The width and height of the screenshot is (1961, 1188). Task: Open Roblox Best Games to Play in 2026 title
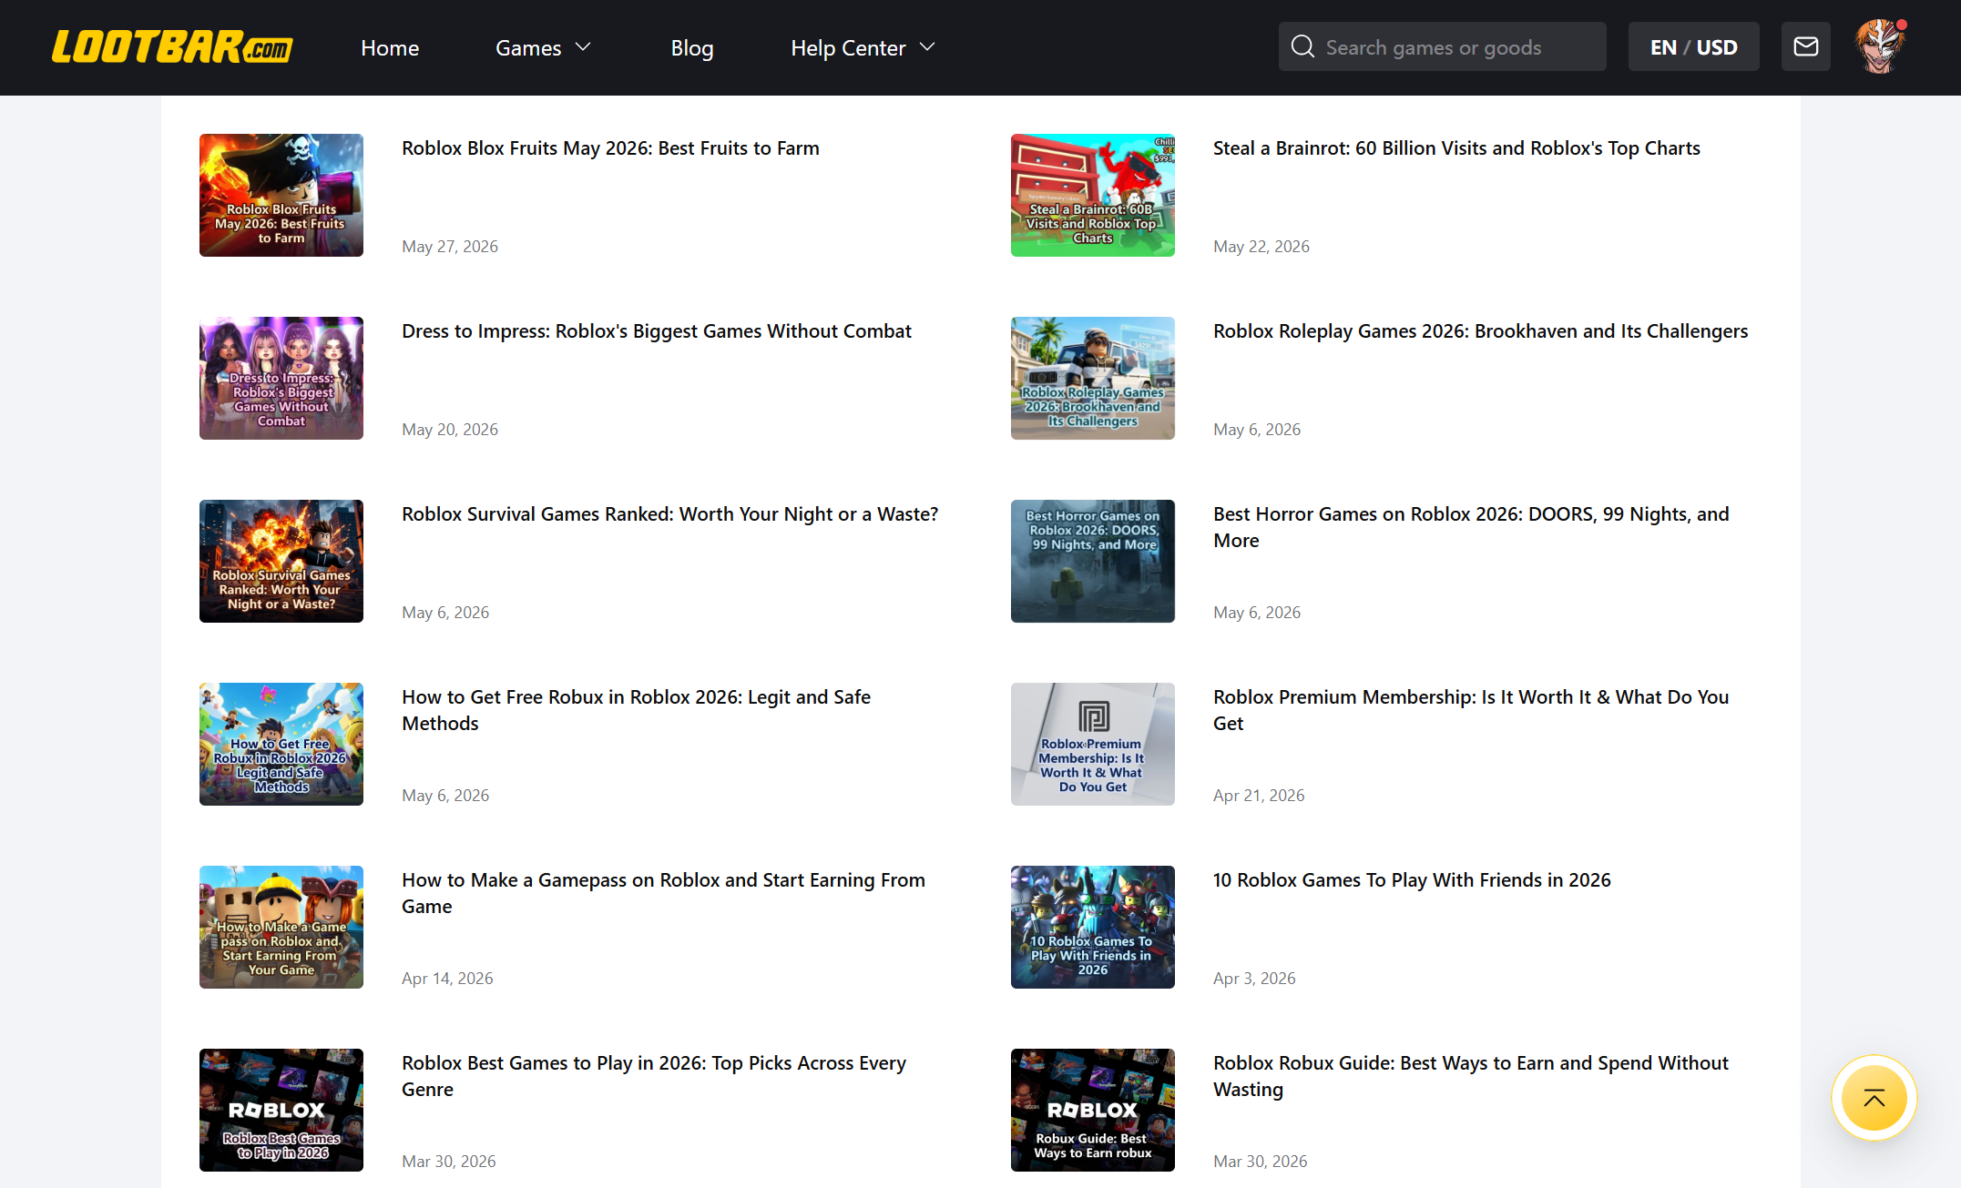[654, 1076]
